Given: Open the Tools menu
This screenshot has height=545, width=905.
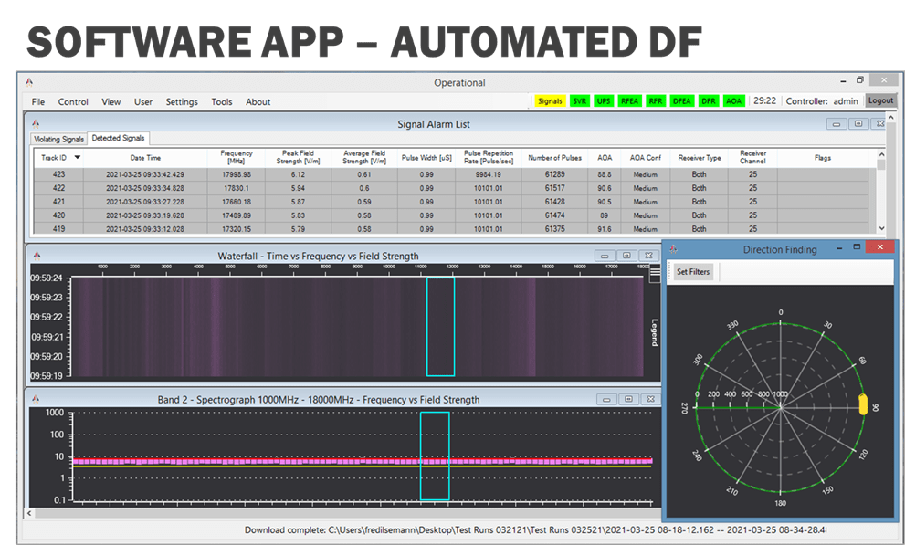Looking at the screenshot, I should coord(221,101).
